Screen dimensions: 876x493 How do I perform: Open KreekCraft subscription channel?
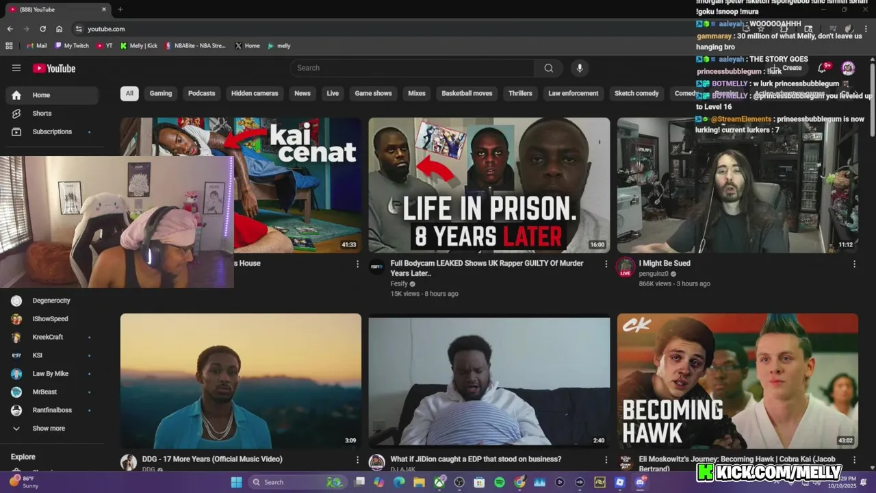click(x=52, y=337)
